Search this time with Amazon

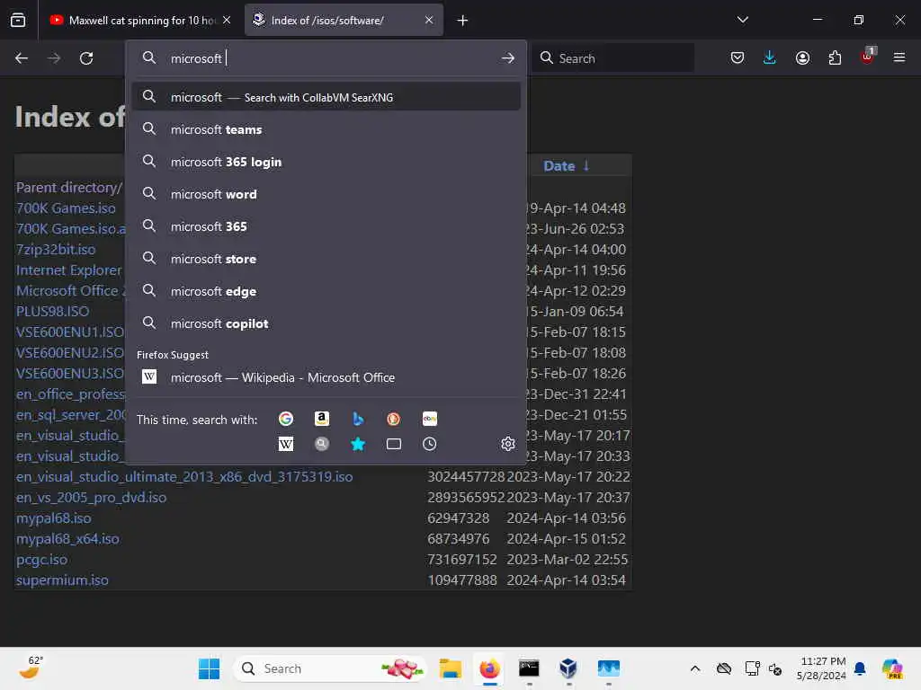tap(322, 419)
